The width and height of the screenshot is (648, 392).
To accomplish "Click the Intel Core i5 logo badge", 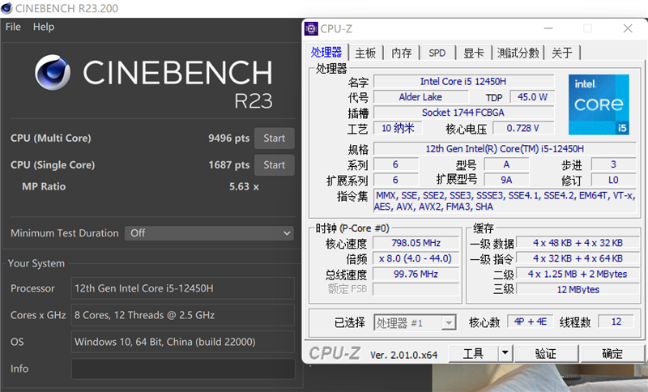I will tap(599, 104).
